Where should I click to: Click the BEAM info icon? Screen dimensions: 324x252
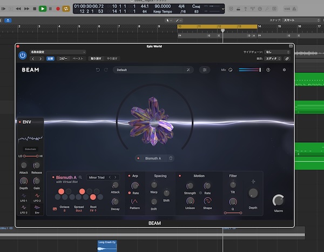[x=268, y=70]
